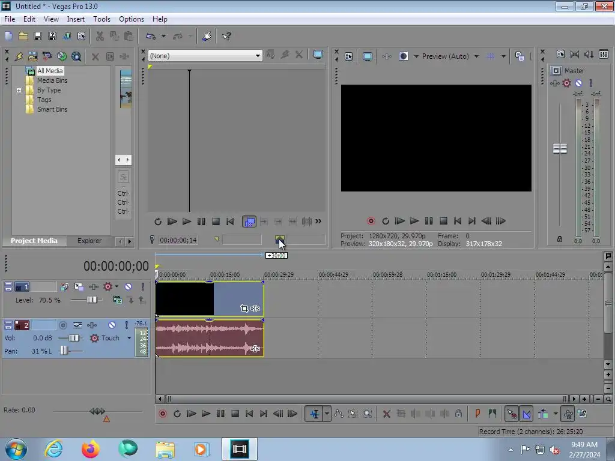Save the project using the floppy disk icon
The image size is (615, 461).
point(38,36)
